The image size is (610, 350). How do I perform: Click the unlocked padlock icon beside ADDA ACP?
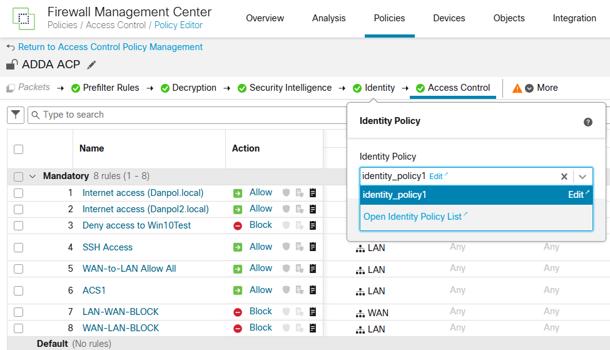12,64
